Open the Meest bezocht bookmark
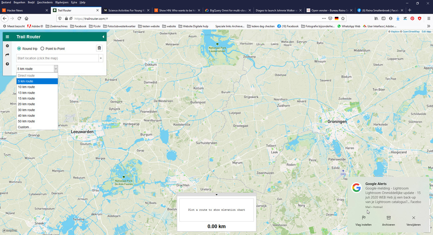 click(14, 26)
